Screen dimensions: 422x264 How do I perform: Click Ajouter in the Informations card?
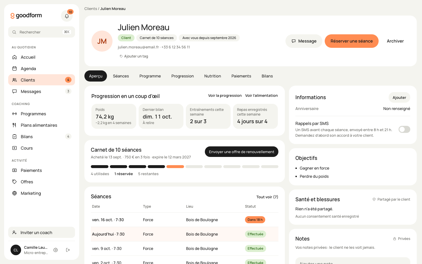(x=399, y=97)
